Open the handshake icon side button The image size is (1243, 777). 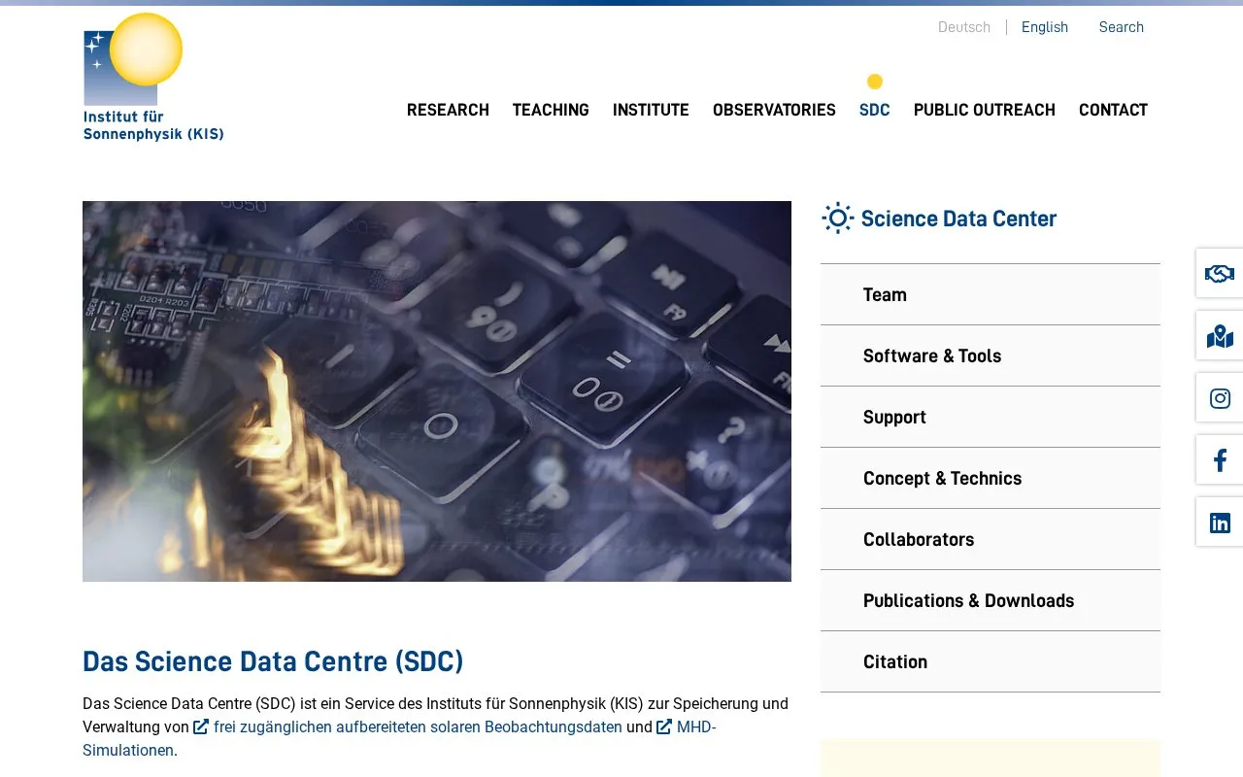coord(1220,273)
